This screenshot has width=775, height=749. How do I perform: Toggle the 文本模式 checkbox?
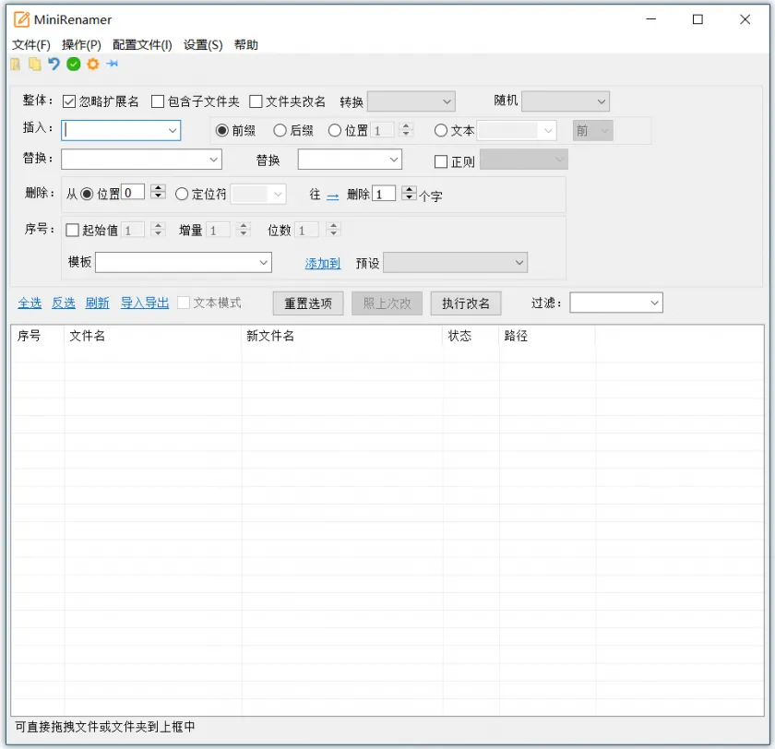tap(184, 303)
